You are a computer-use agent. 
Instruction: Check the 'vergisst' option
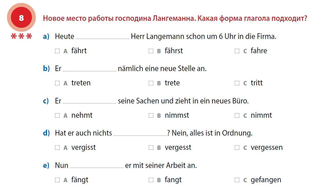tap(57, 148)
